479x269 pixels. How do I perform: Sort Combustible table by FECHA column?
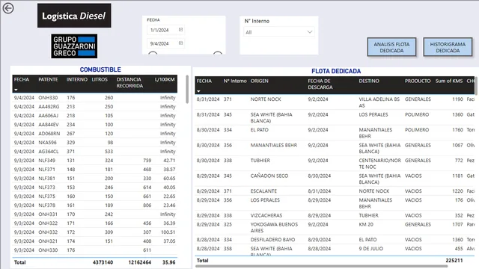click(22, 80)
